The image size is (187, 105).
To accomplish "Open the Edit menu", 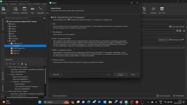I will click(x=6, y=4).
